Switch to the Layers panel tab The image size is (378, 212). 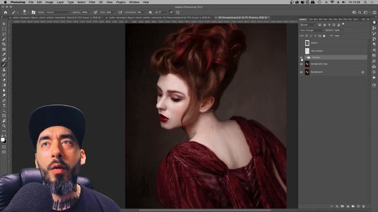pos(303,19)
